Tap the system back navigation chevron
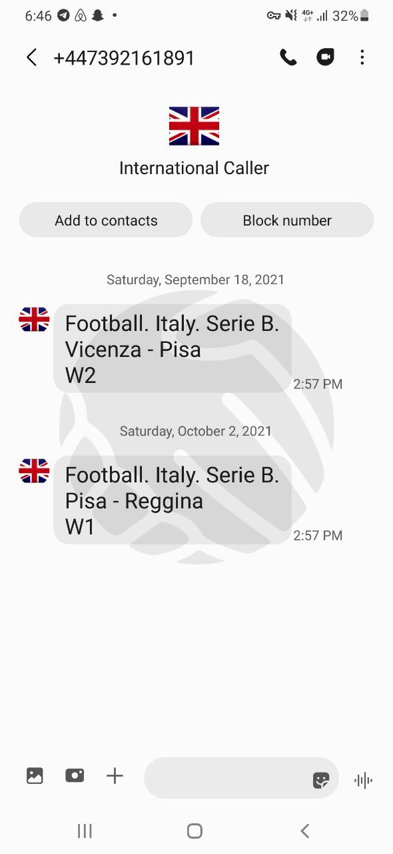This screenshot has height=854, width=393. pos(305,831)
